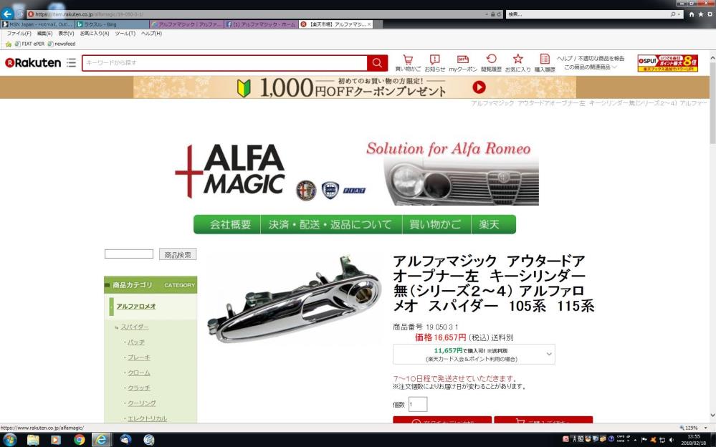Open the ファイル(F) menu

pyautogui.click(x=19, y=34)
